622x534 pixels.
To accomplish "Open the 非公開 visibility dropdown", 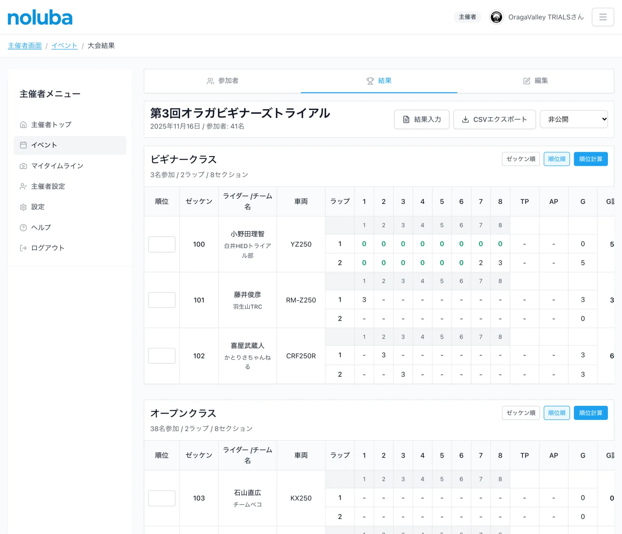I will [574, 119].
